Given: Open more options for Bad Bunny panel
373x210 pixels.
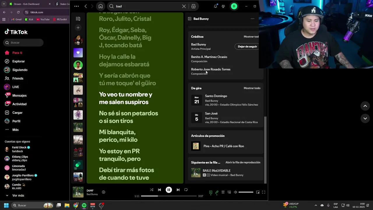Looking at the screenshot, I should [252, 19].
